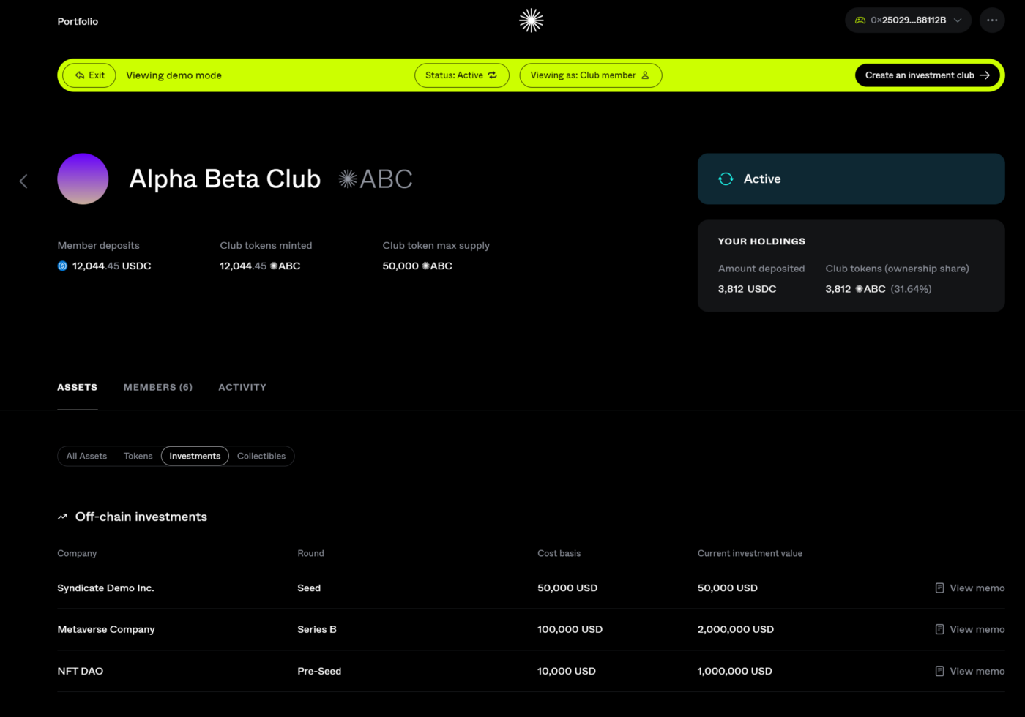The width and height of the screenshot is (1025, 717).
Task: View memo for Metaverse Company
Action: [969, 629]
